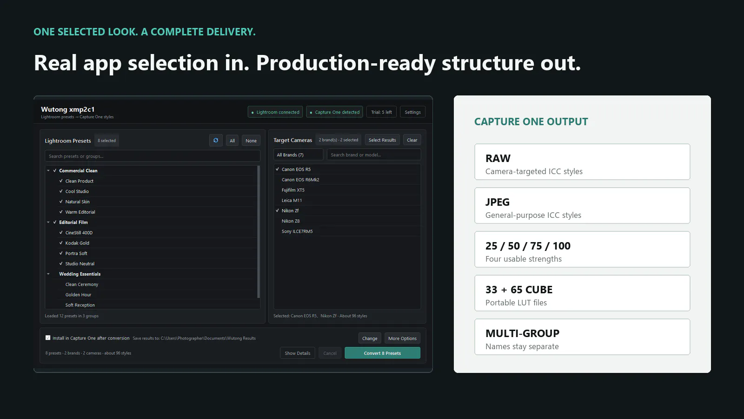This screenshot has height=419, width=744.
Task: Focus the Search presets or groups field
Action: tap(152, 156)
